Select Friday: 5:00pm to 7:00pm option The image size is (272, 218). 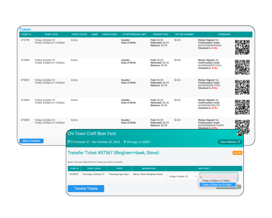(216, 181)
